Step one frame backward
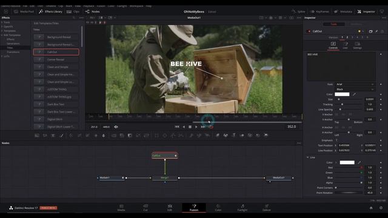 [x=184, y=127]
